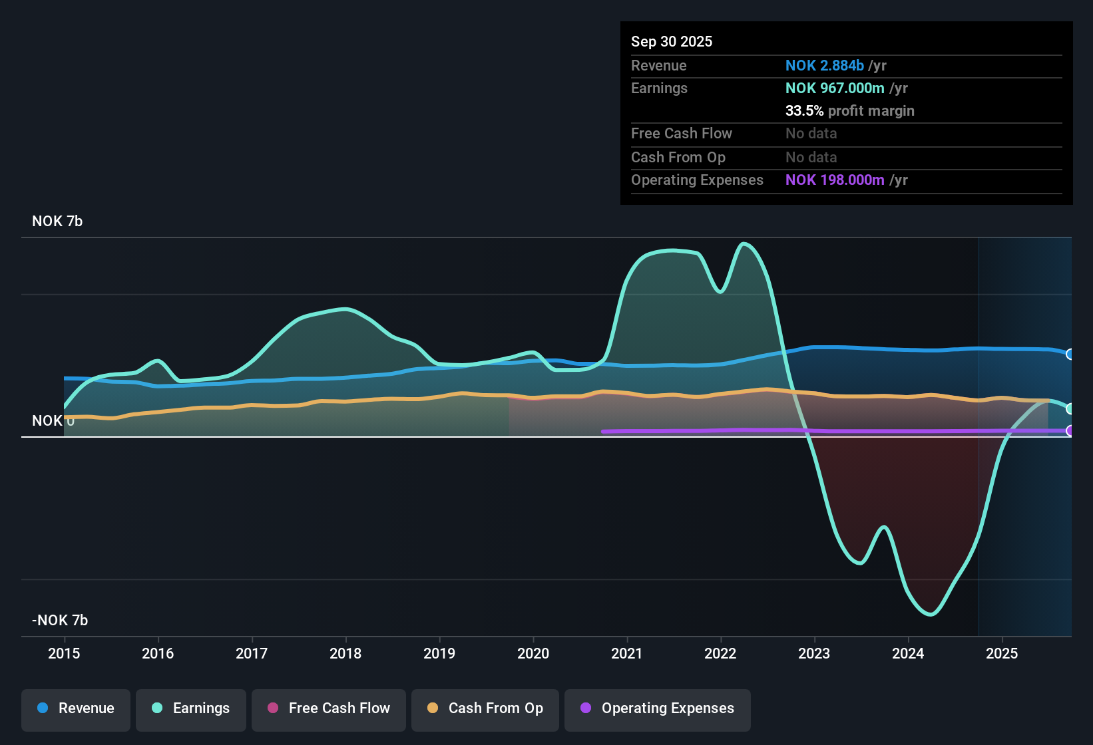Toggle the Operating Expenses series
Viewport: 1093px width, 745px height.
[658, 709]
